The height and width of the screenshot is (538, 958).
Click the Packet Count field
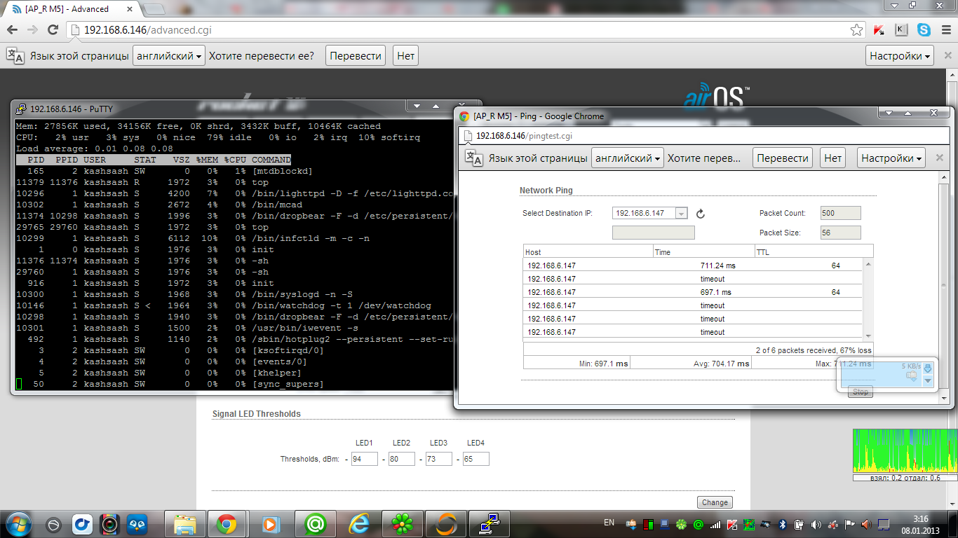[x=840, y=214]
